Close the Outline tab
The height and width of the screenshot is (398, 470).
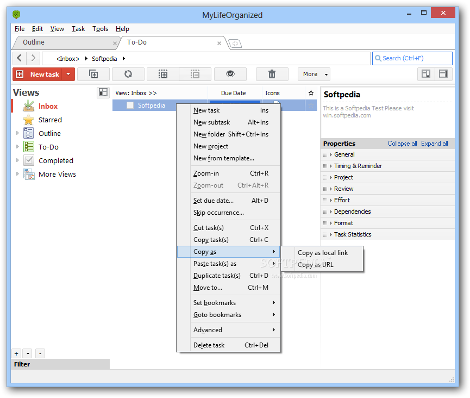(115, 43)
